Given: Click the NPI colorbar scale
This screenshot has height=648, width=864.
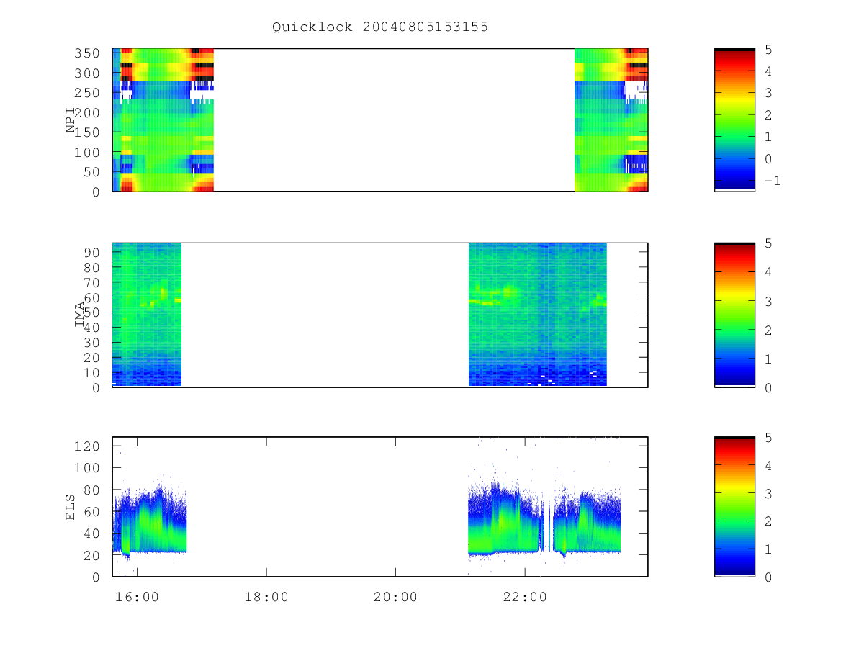Looking at the screenshot, I should point(734,120).
